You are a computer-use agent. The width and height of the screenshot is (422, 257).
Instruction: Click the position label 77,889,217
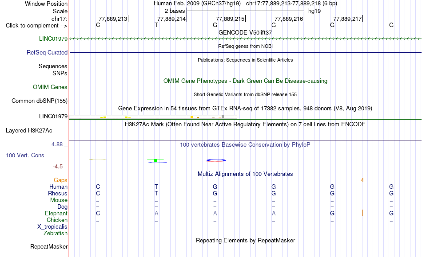347,19
